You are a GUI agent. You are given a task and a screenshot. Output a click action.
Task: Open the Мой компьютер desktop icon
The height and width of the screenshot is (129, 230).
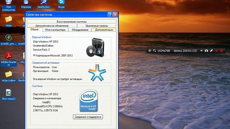pyautogui.click(x=9, y=6)
